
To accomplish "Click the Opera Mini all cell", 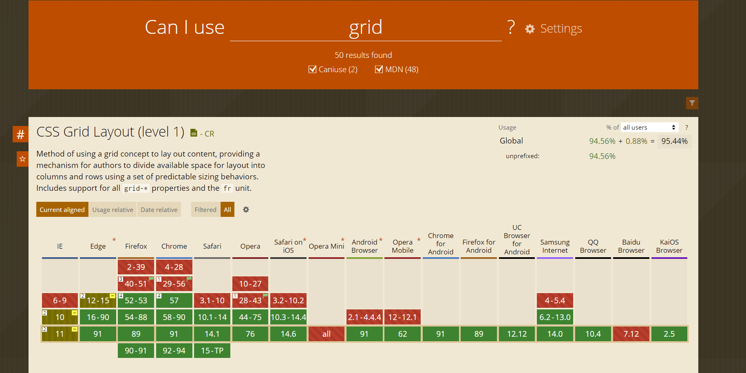I will tap(327, 334).
